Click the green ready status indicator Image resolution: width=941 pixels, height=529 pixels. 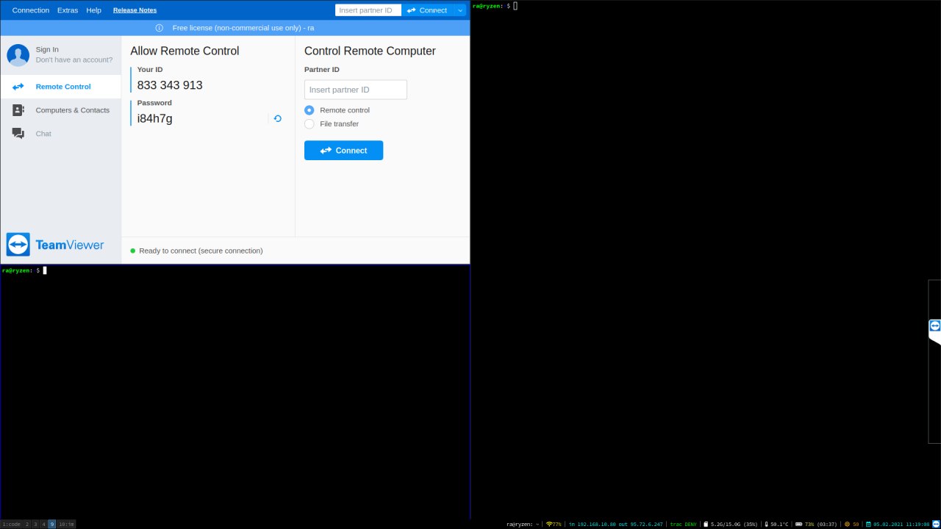[x=133, y=251]
